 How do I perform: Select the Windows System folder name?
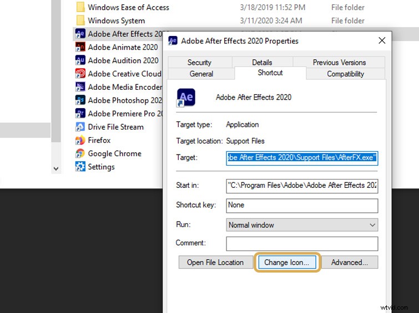tap(116, 20)
